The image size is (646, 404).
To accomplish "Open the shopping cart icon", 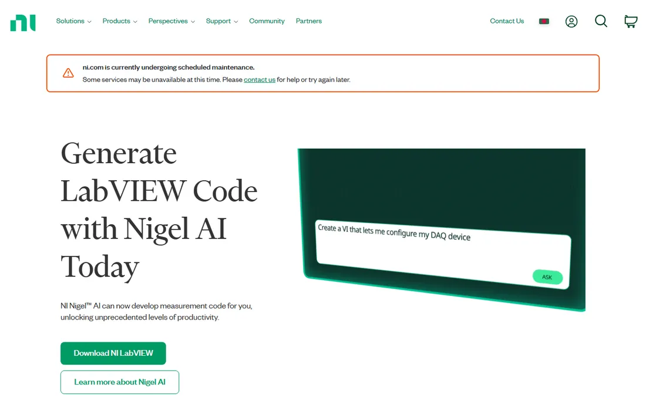I will [631, 21].
